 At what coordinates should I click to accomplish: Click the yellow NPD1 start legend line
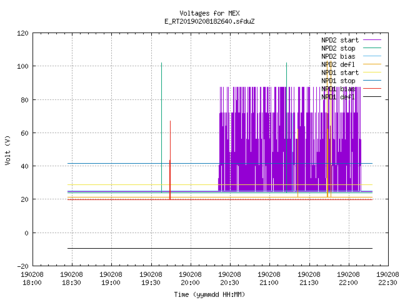(372, 72)
